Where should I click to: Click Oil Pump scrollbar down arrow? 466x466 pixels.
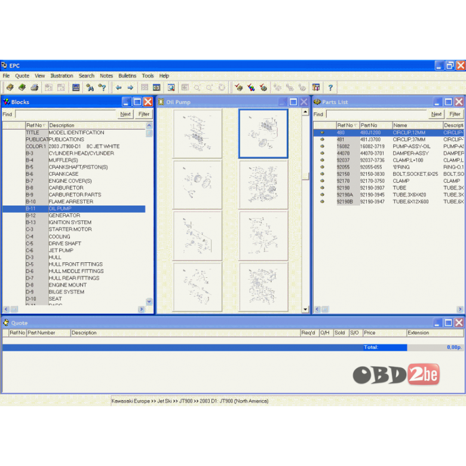pos(305,309)
